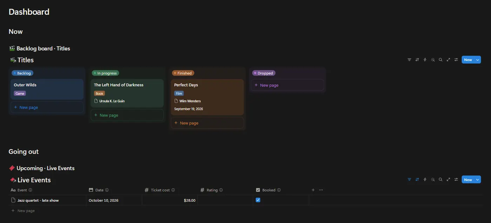Add New page under In progress column
Image resolution: width=491 pixels, height=223 pixels.
[x=127, y=115]
